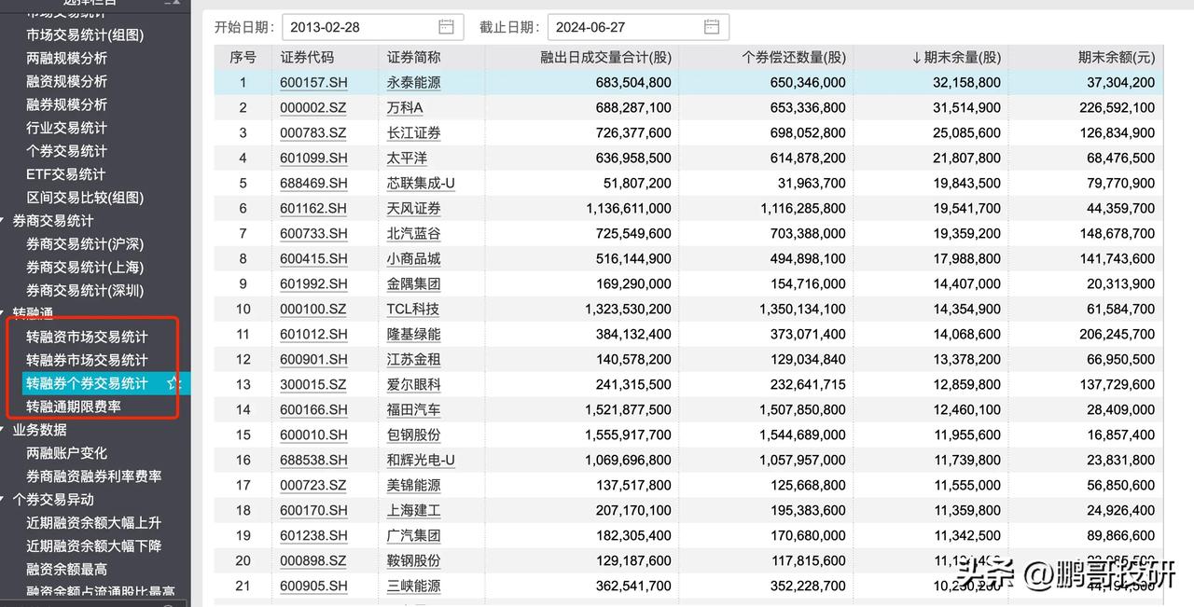Sort by 证券代码 column header
The width and height of the screenshot is (1194, 607).
click(307, 58)
